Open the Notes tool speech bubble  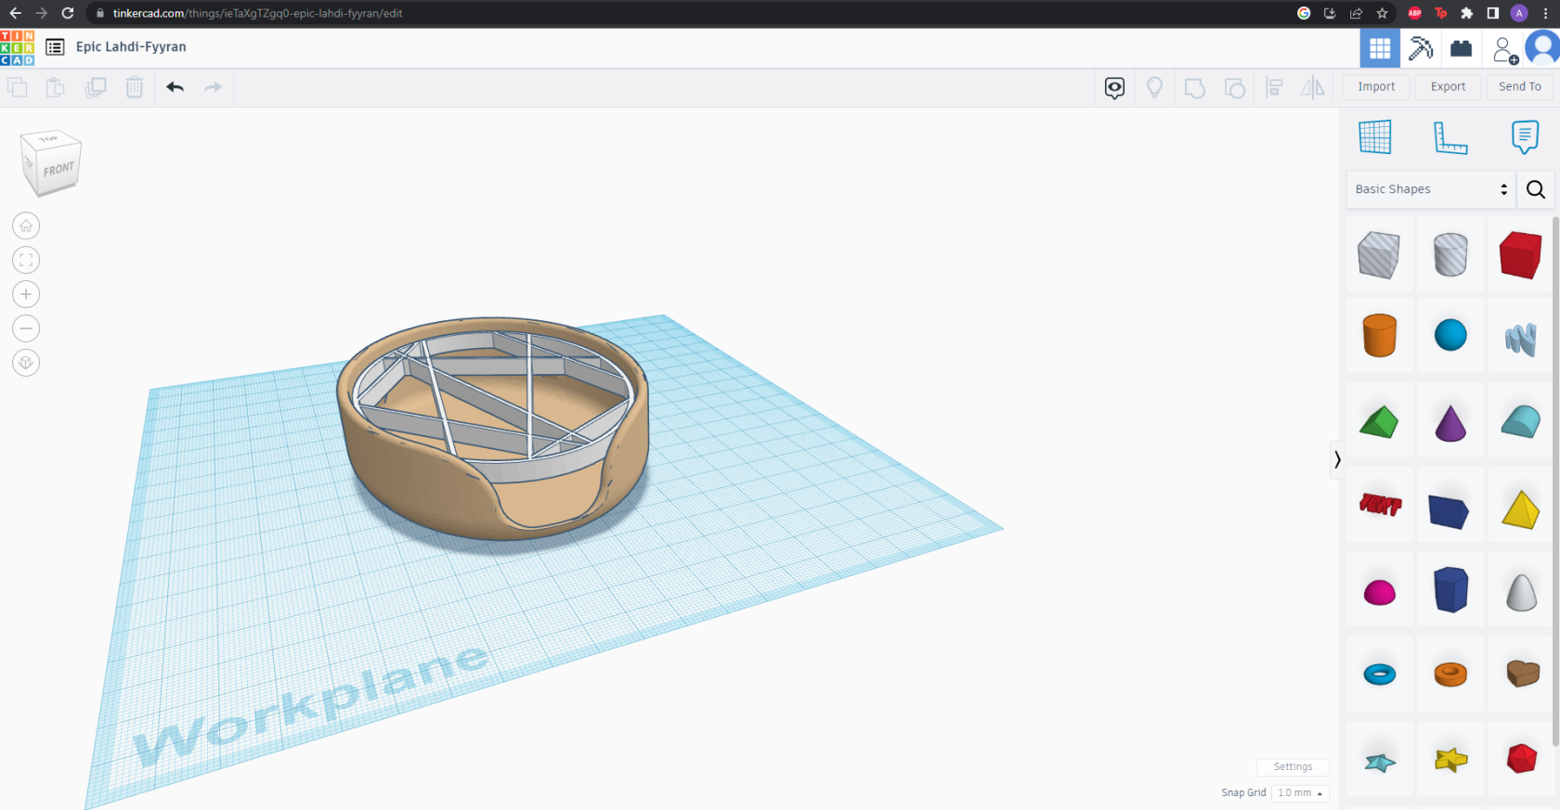point(1115,88)
